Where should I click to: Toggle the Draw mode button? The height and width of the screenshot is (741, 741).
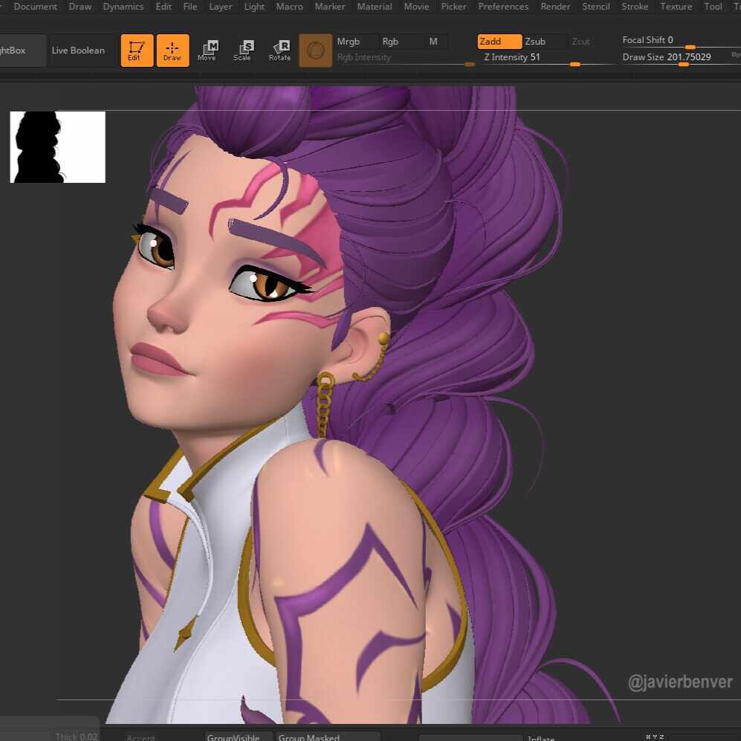click(x=172, y=51)
